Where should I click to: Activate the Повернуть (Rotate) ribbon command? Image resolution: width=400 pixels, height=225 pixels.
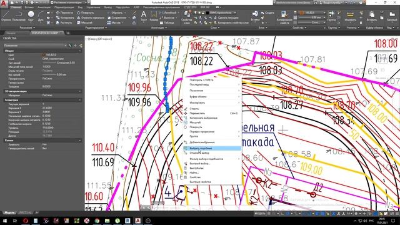(86, 12)
